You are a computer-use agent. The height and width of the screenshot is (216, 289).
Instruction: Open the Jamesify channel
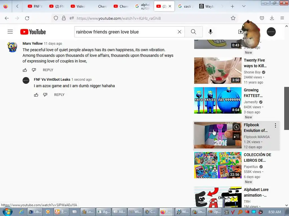(x=251, y=102)
